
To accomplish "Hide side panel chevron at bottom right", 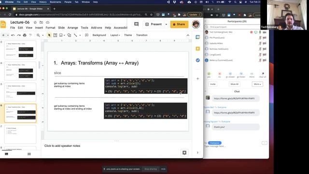I will click(x=197, y=153).
